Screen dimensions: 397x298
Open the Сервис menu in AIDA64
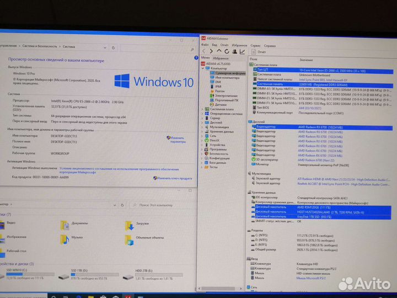255,46
